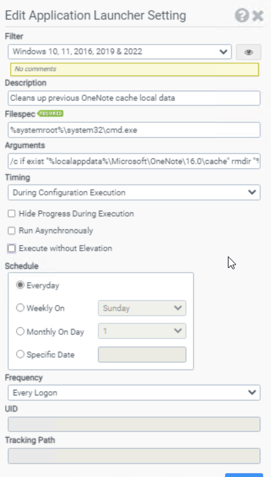Open the Sunday weekday dropdown
The image size is (271, 477).
tap(142, 308)
